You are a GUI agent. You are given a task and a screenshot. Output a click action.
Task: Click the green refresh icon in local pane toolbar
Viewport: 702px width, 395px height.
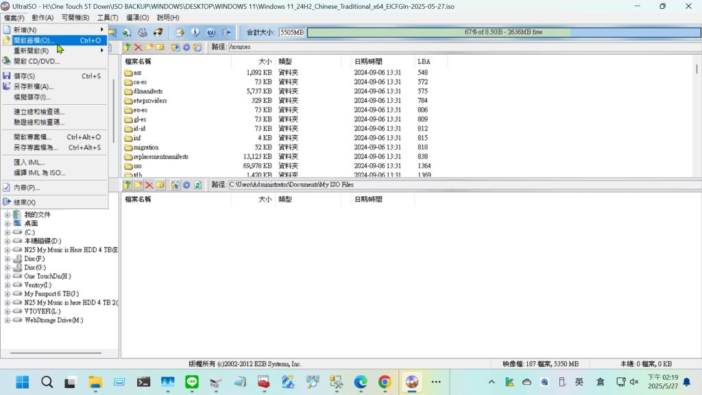tap(197, 185)
